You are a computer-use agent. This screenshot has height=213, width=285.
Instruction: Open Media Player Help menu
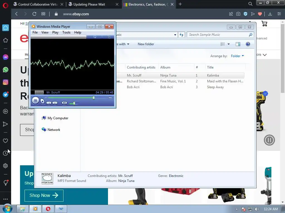(x=78, y=32)
